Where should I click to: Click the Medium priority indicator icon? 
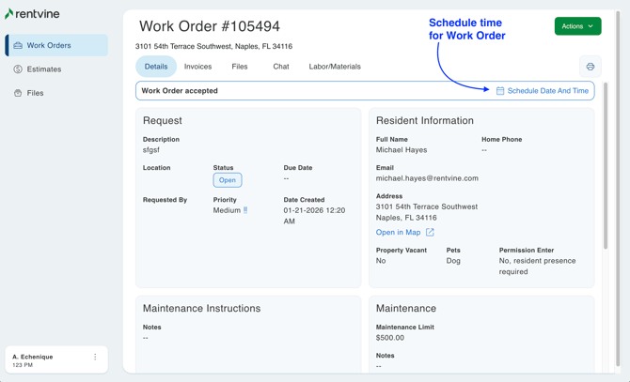245,210
